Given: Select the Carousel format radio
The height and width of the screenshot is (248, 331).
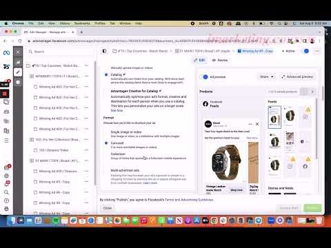Looking at the screenshot, I should [106, 143].
